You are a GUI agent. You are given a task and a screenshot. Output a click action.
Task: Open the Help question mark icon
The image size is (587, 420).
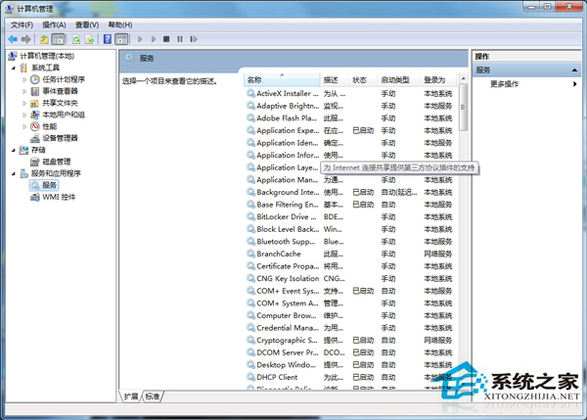108,39
